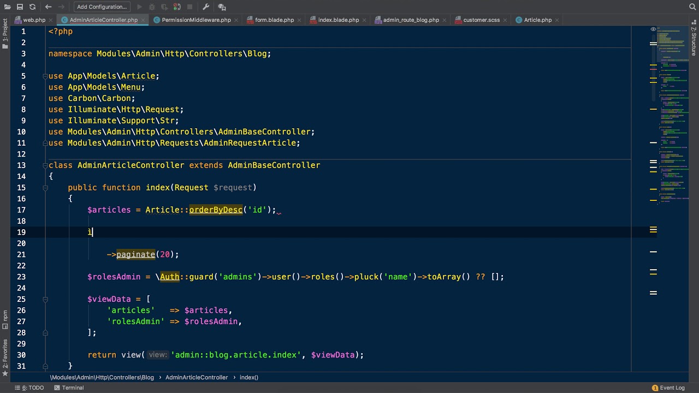Close the AdminArticleController.php tab
Viewport: 699px width, 393px height.
coord(144,20)
